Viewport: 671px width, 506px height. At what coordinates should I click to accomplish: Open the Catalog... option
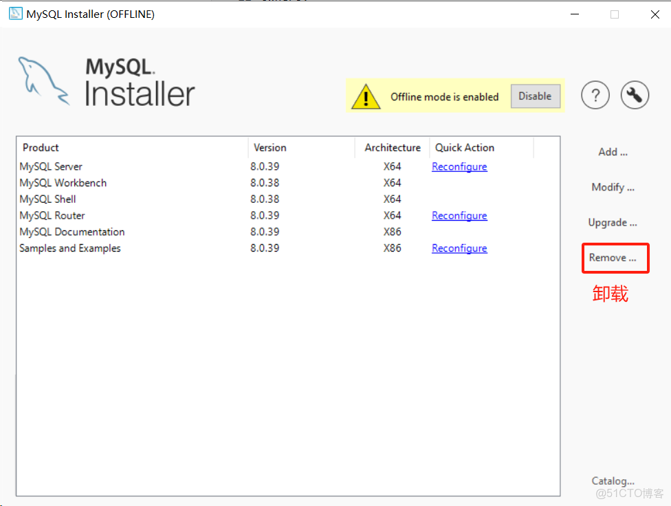[x=613, y=481]
